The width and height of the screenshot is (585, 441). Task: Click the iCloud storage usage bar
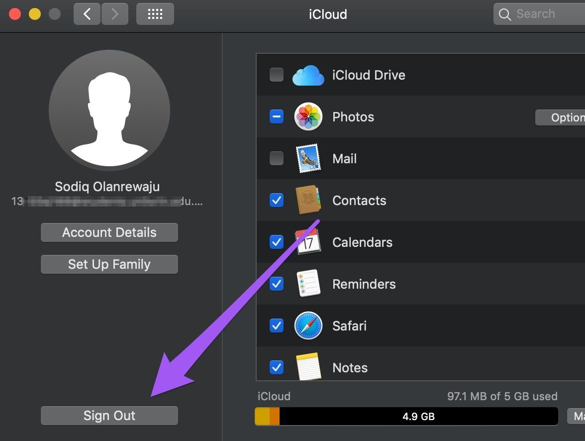[x=406, y=416]
